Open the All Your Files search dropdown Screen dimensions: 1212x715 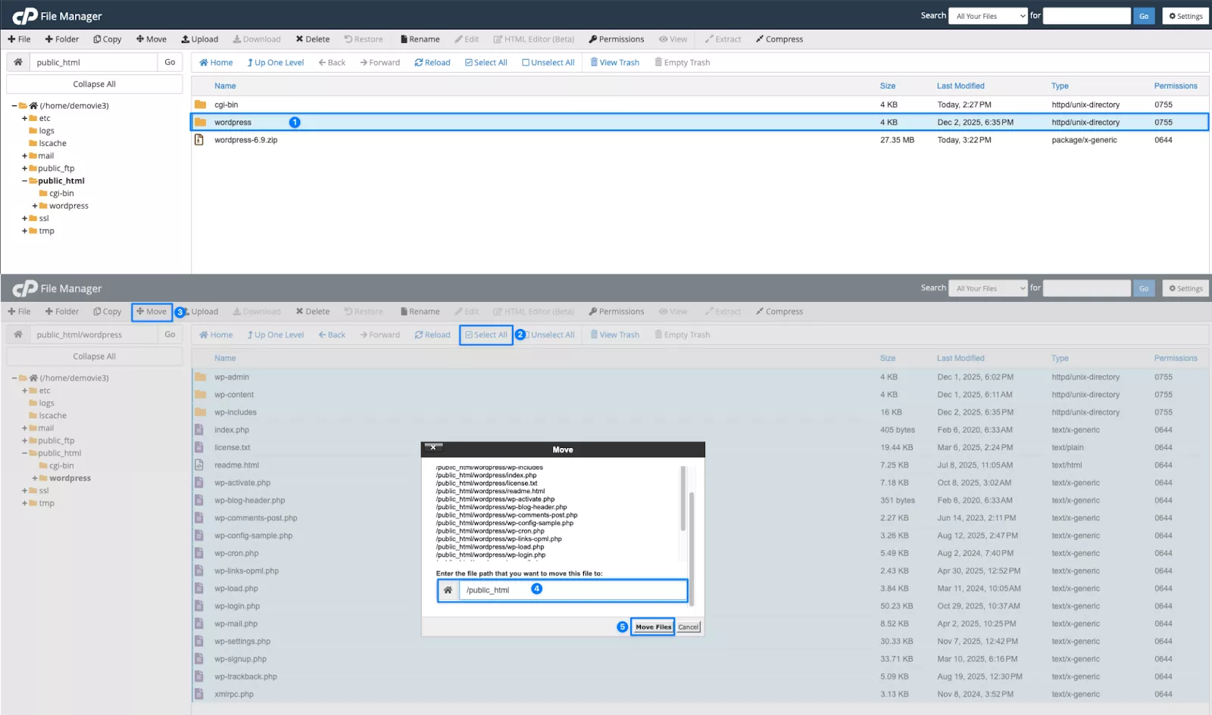pos(987,16)
